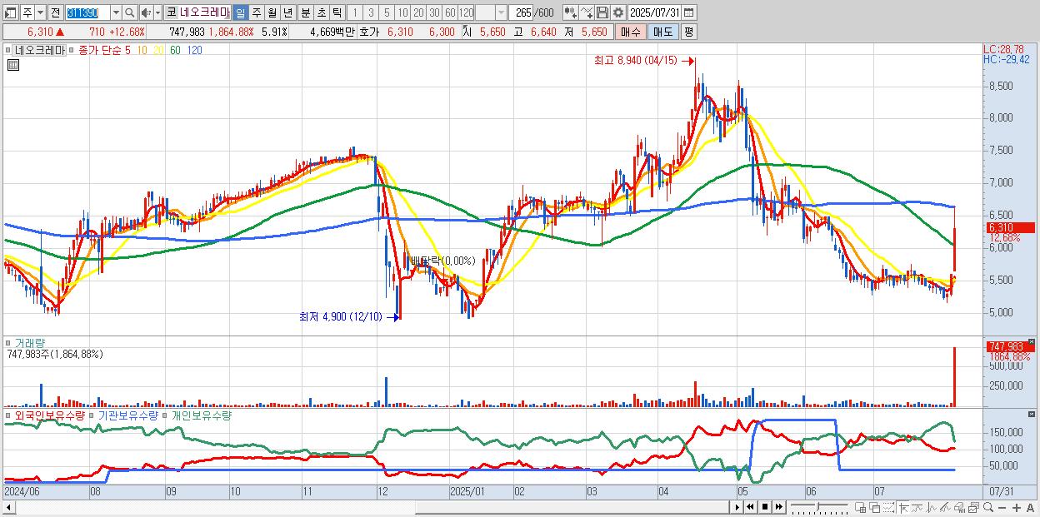1040x517 pixels.
Task: Click the stock search magnifier icon
Action: [130, 12]
